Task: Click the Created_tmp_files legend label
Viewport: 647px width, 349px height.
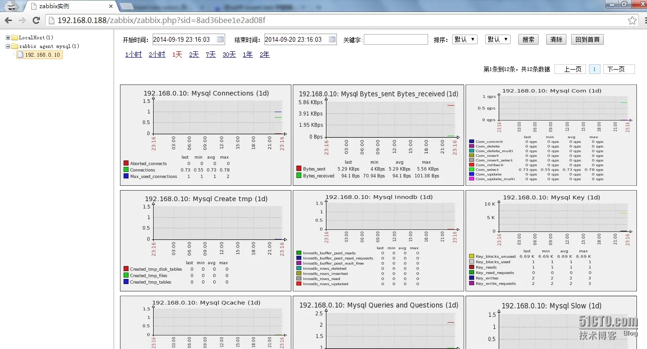Action: click(x=148, y=276)
